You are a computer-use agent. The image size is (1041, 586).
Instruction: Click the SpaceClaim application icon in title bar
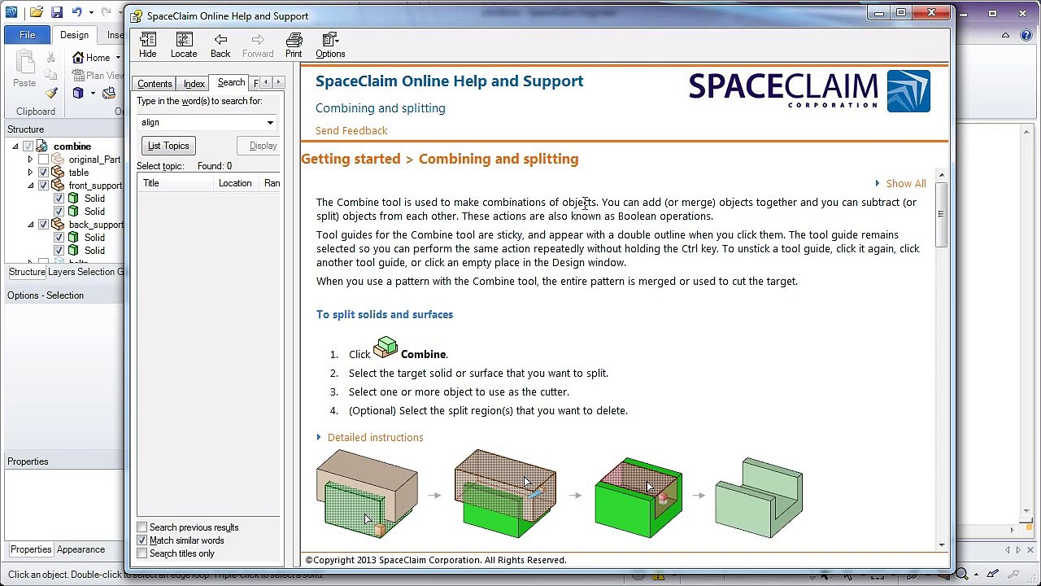11,12
